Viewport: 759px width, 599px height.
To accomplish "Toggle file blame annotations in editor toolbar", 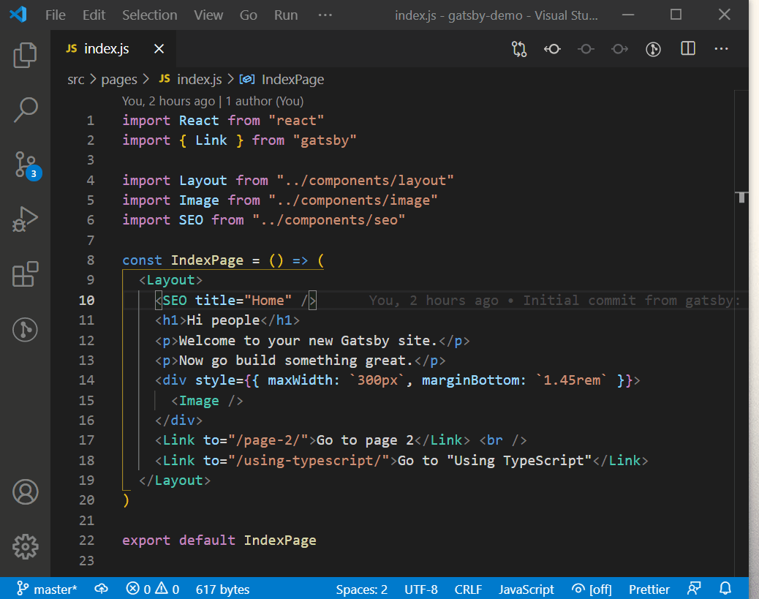I will pos(653,49).
